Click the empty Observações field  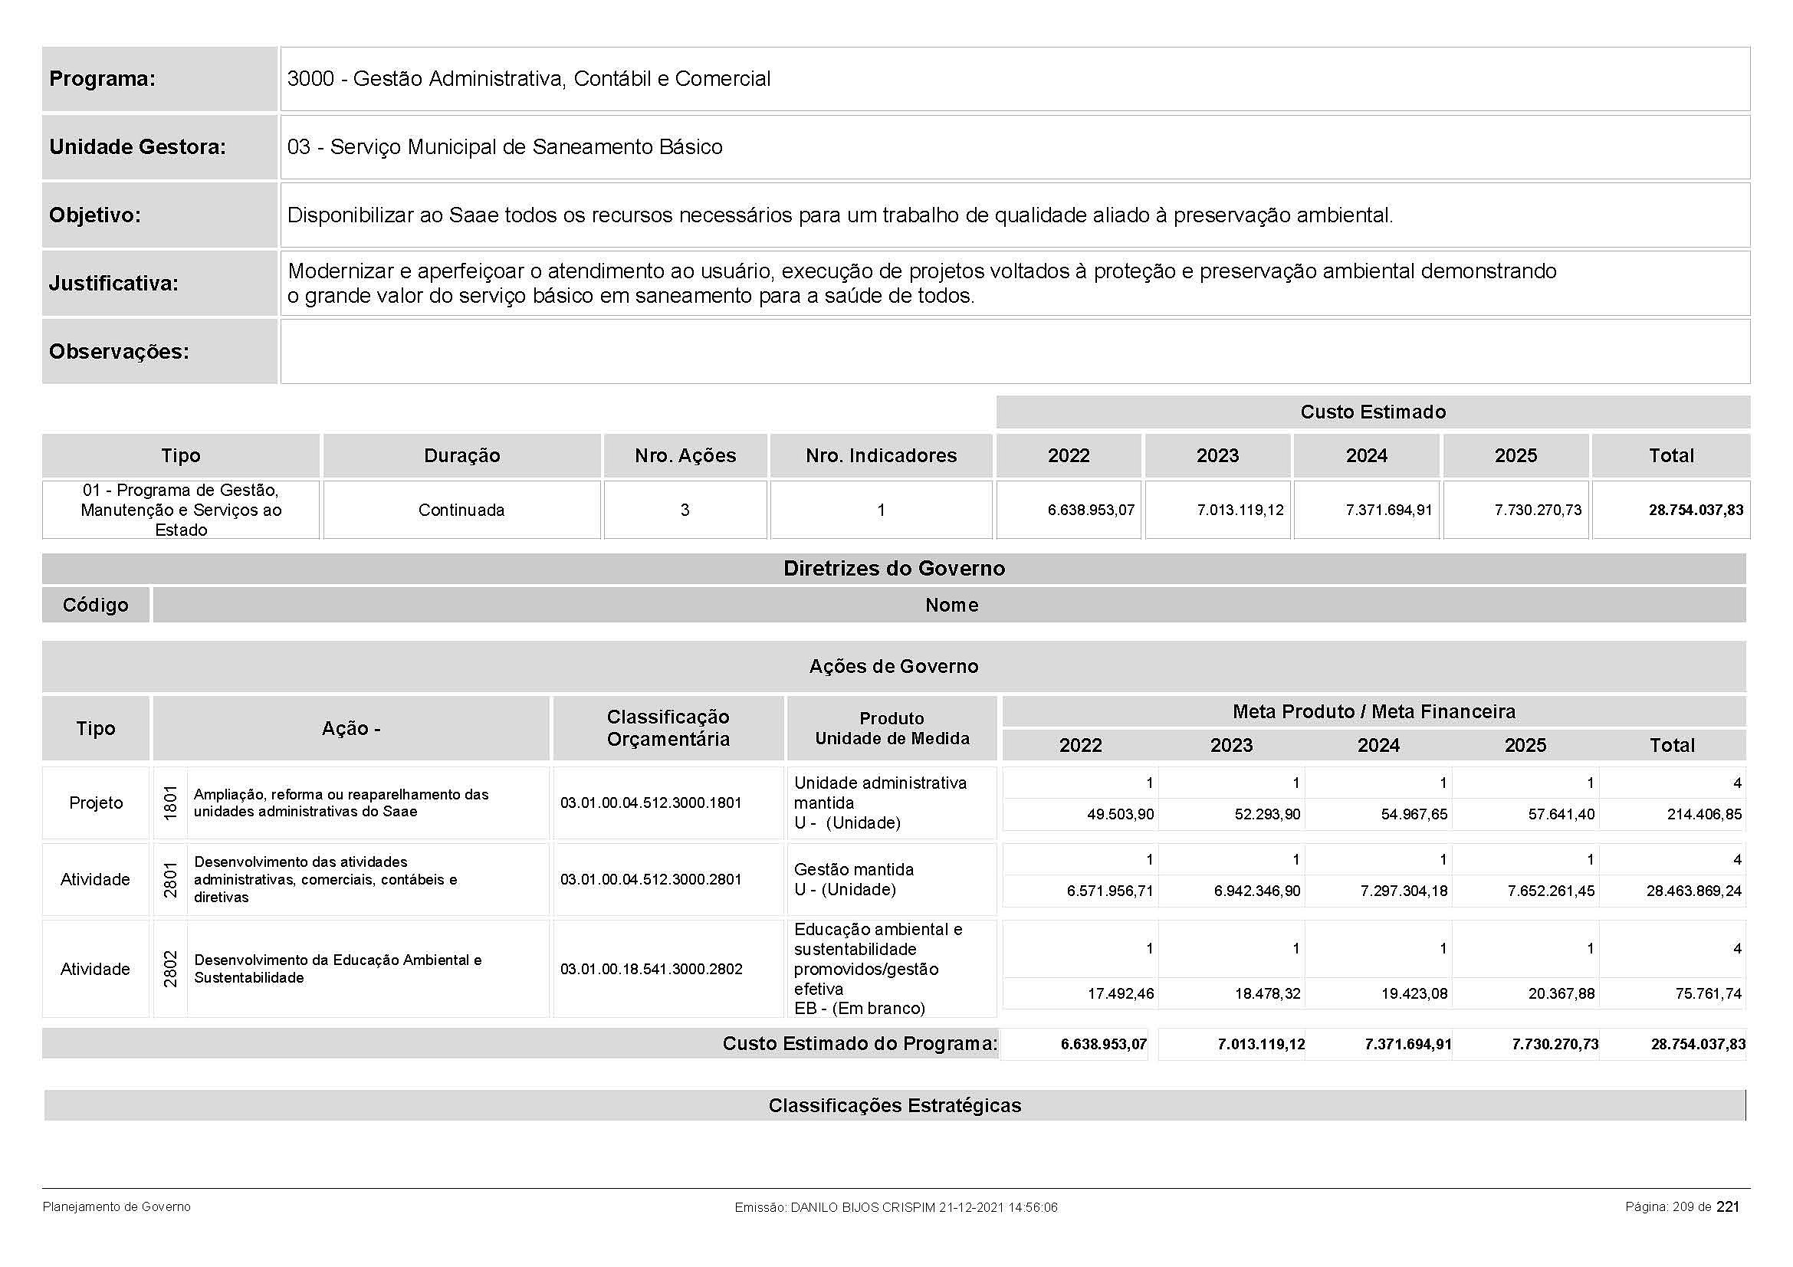point(1014,351)
